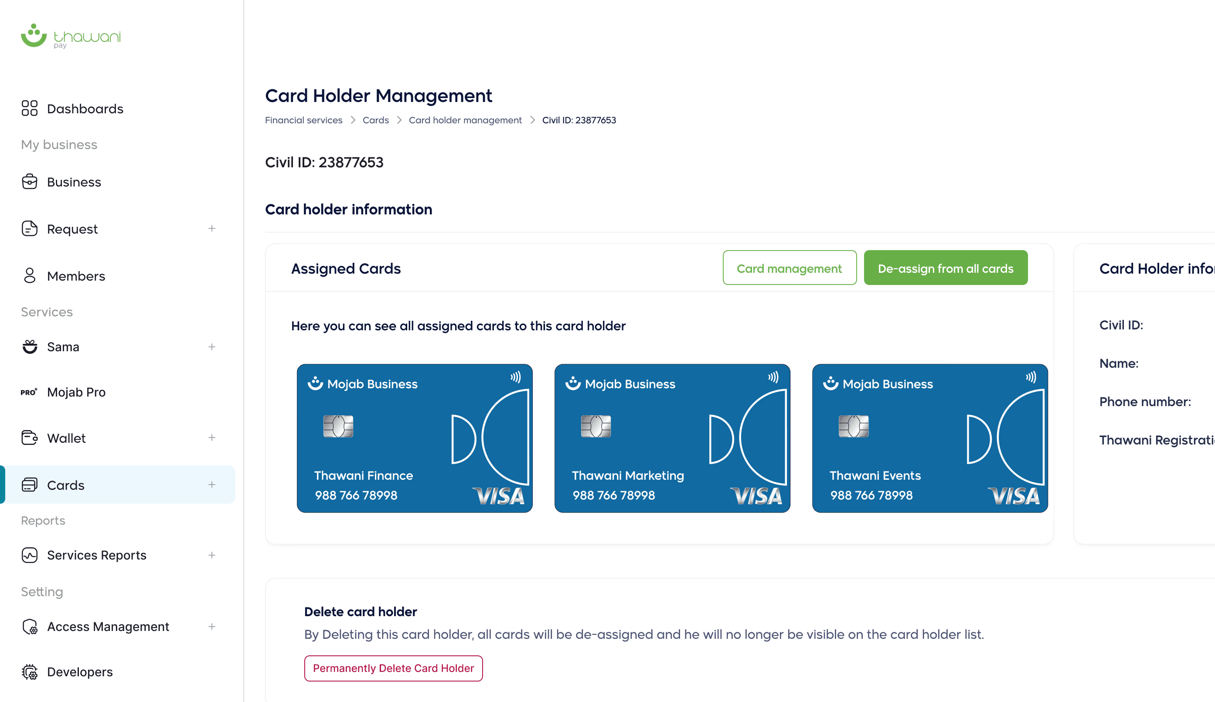Expand the Services Reports submenu plus
Viewport: 1215px width, 702px height.
[212, 555]
